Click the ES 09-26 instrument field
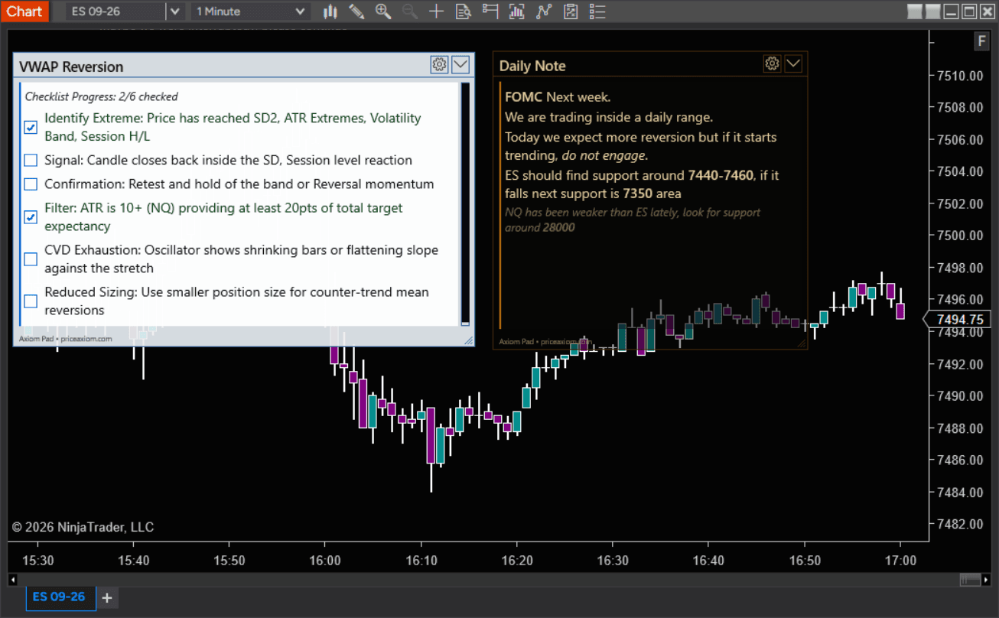The width and height of the screenshot is (999, 618). [x=116, y=11]
